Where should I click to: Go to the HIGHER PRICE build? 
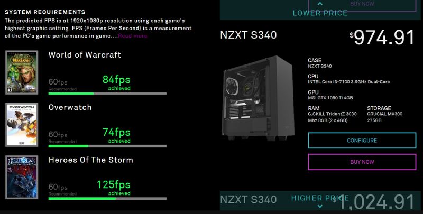pos(320,198)
